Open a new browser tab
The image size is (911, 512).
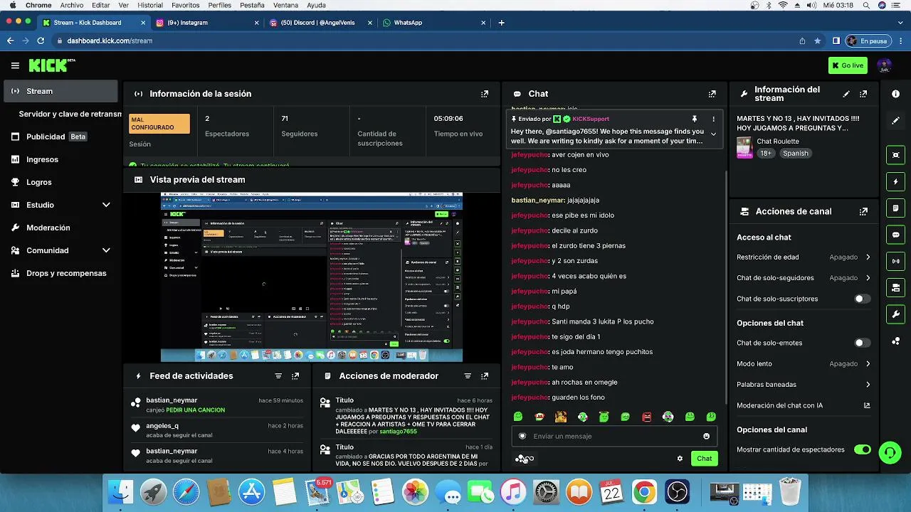pyautogui.click(x=501, y=23)
